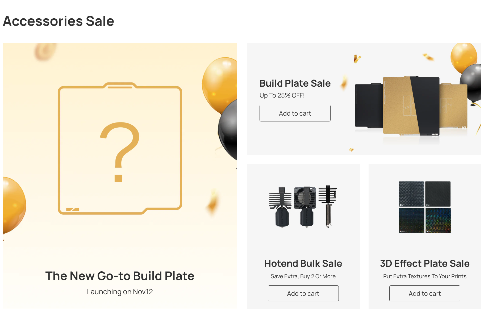Screen dimensions: 484x312
Task: Click the Up To 25% OFF text
Action: 282,95
